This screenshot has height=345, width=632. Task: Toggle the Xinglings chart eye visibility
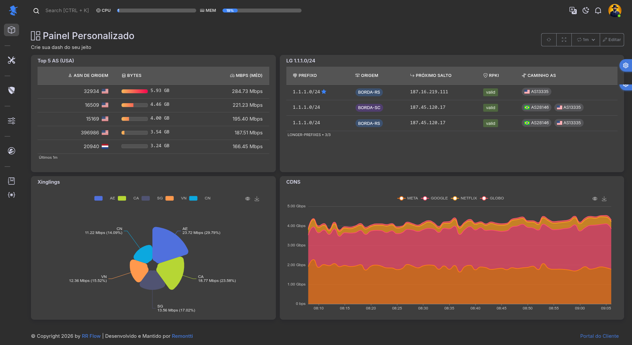coord(248,199)
